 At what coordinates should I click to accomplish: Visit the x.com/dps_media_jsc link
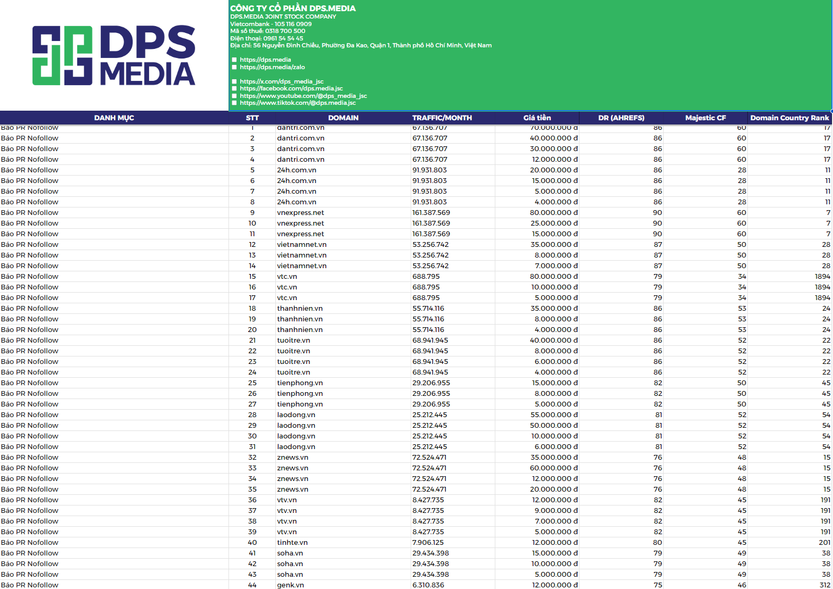tap(282, 81)
